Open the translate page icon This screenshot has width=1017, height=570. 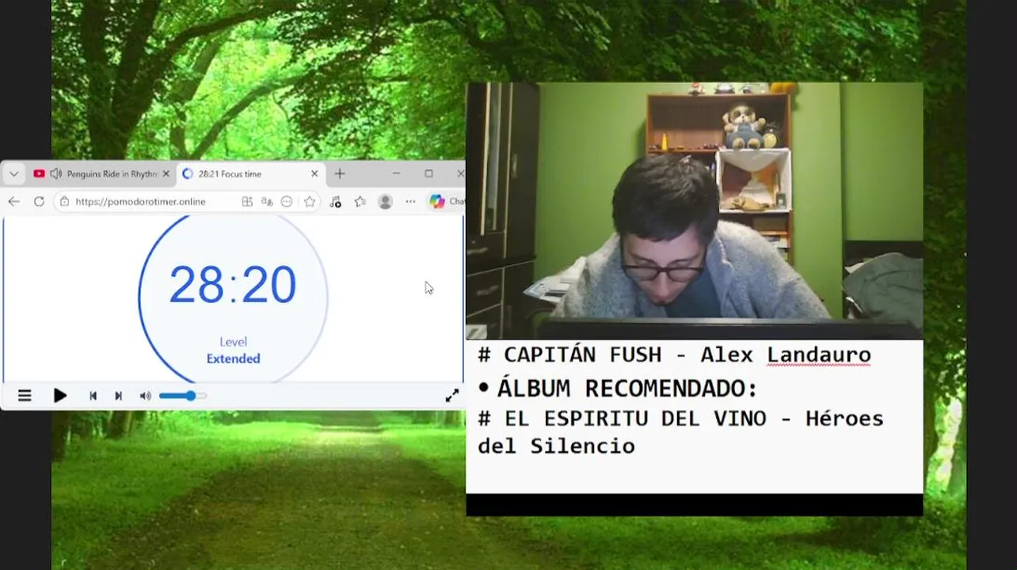[267, 202]
